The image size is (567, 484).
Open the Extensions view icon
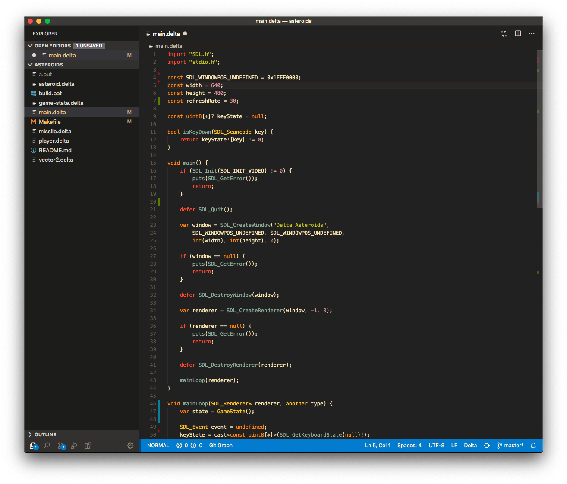point(88,446)
